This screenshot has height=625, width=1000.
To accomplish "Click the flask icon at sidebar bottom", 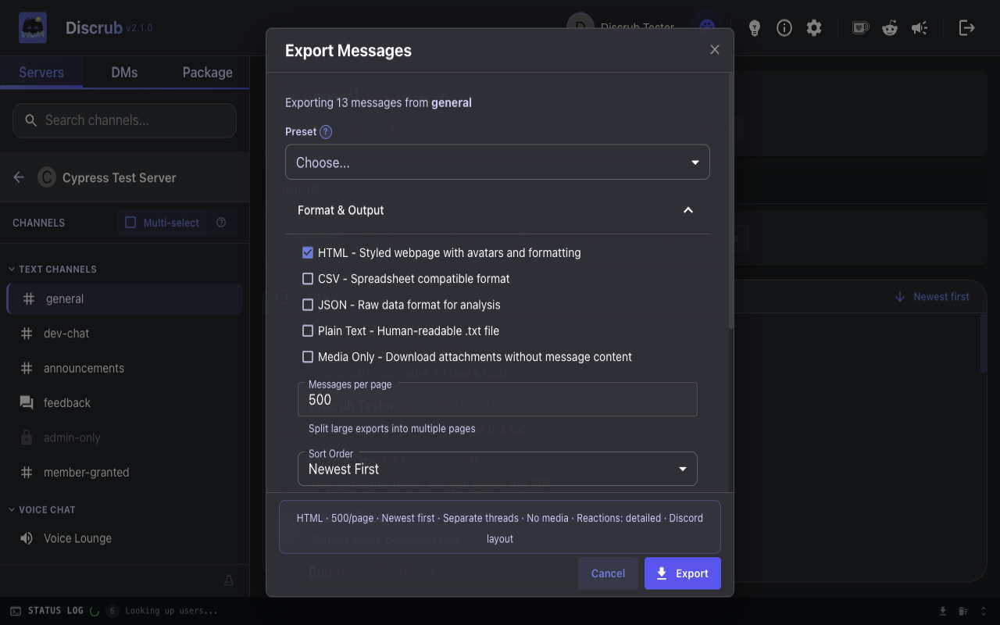I will [229, 580].
